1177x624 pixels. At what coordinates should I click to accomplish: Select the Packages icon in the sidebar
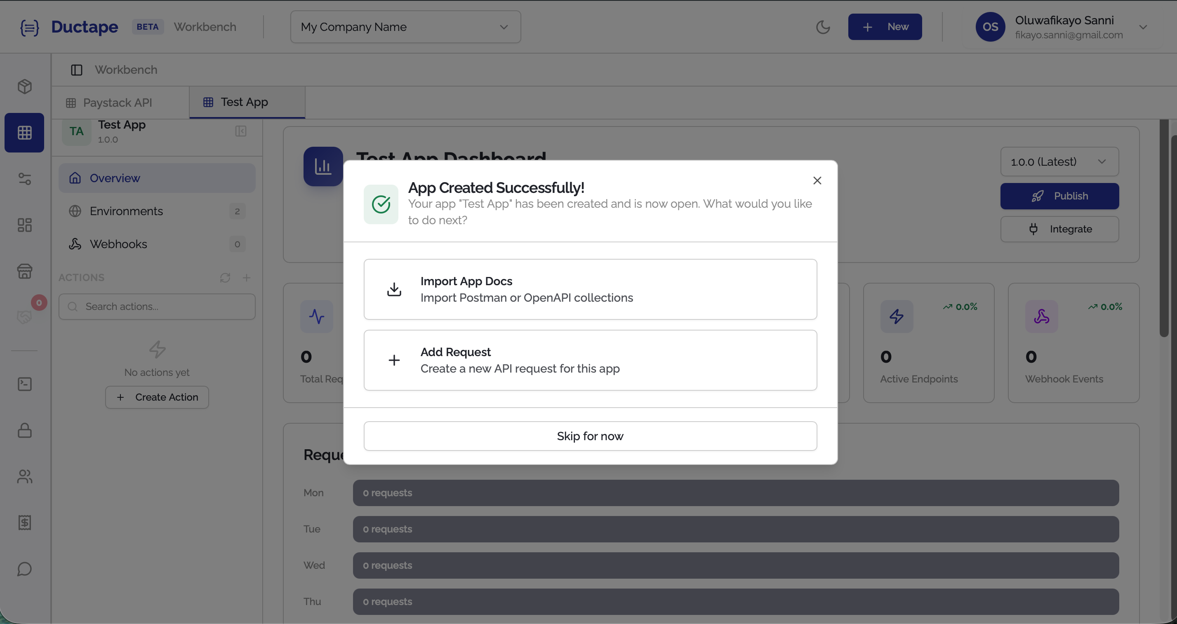point(24,86)
